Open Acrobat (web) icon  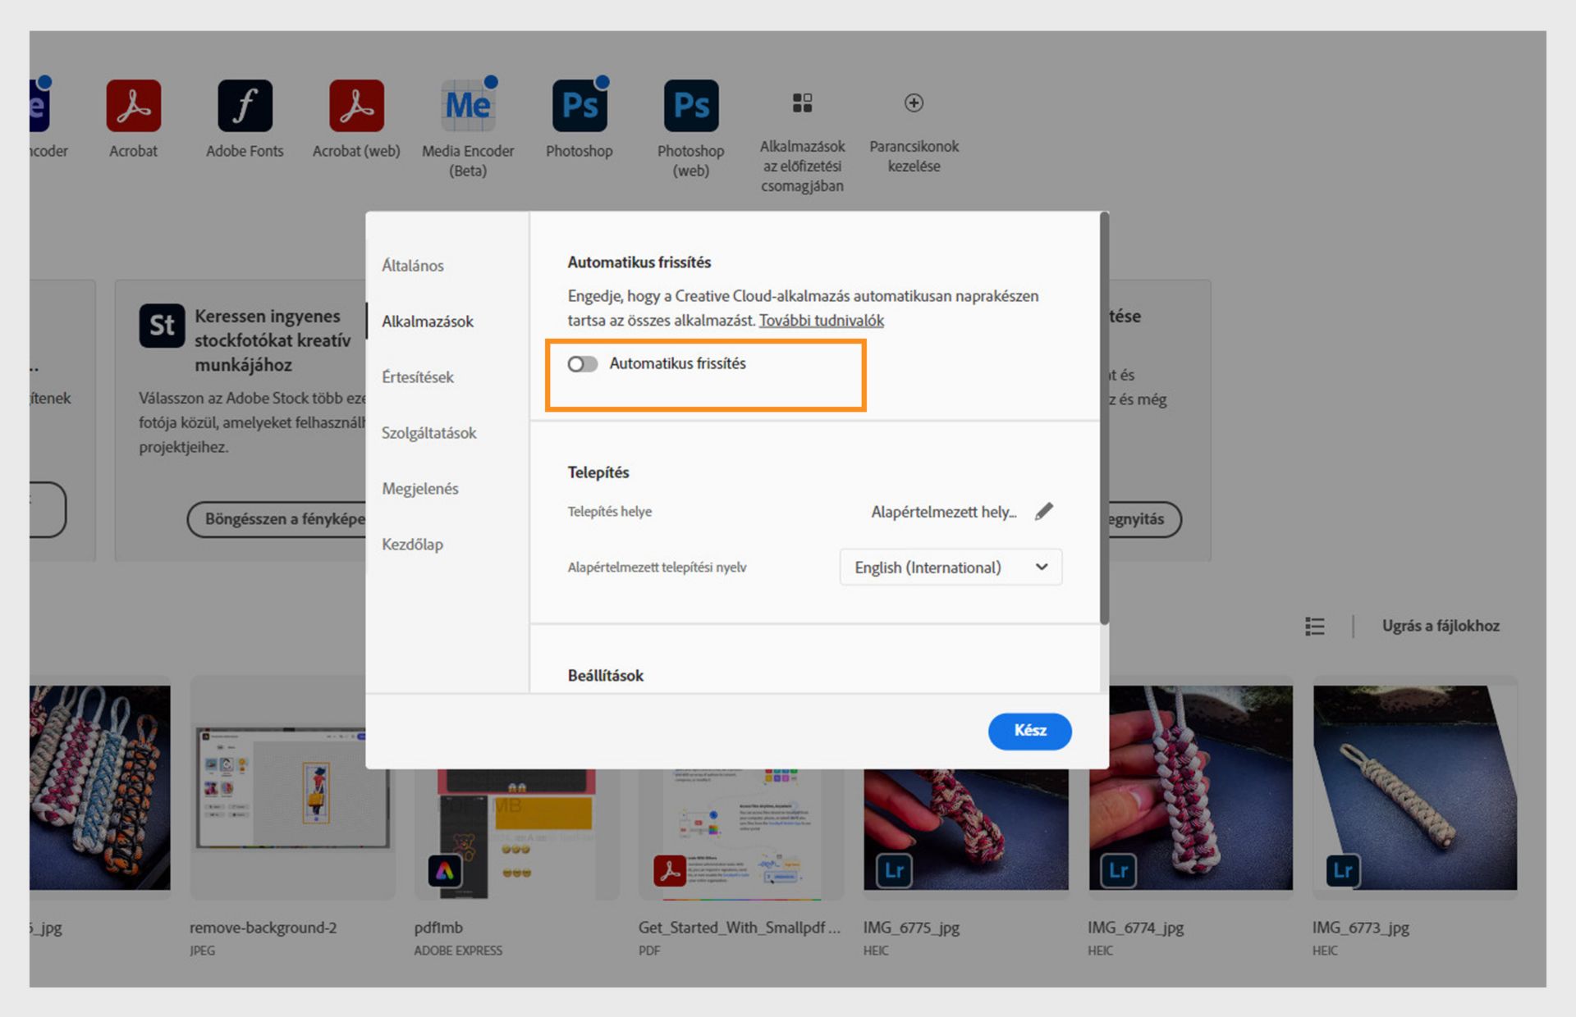[356, 106]
